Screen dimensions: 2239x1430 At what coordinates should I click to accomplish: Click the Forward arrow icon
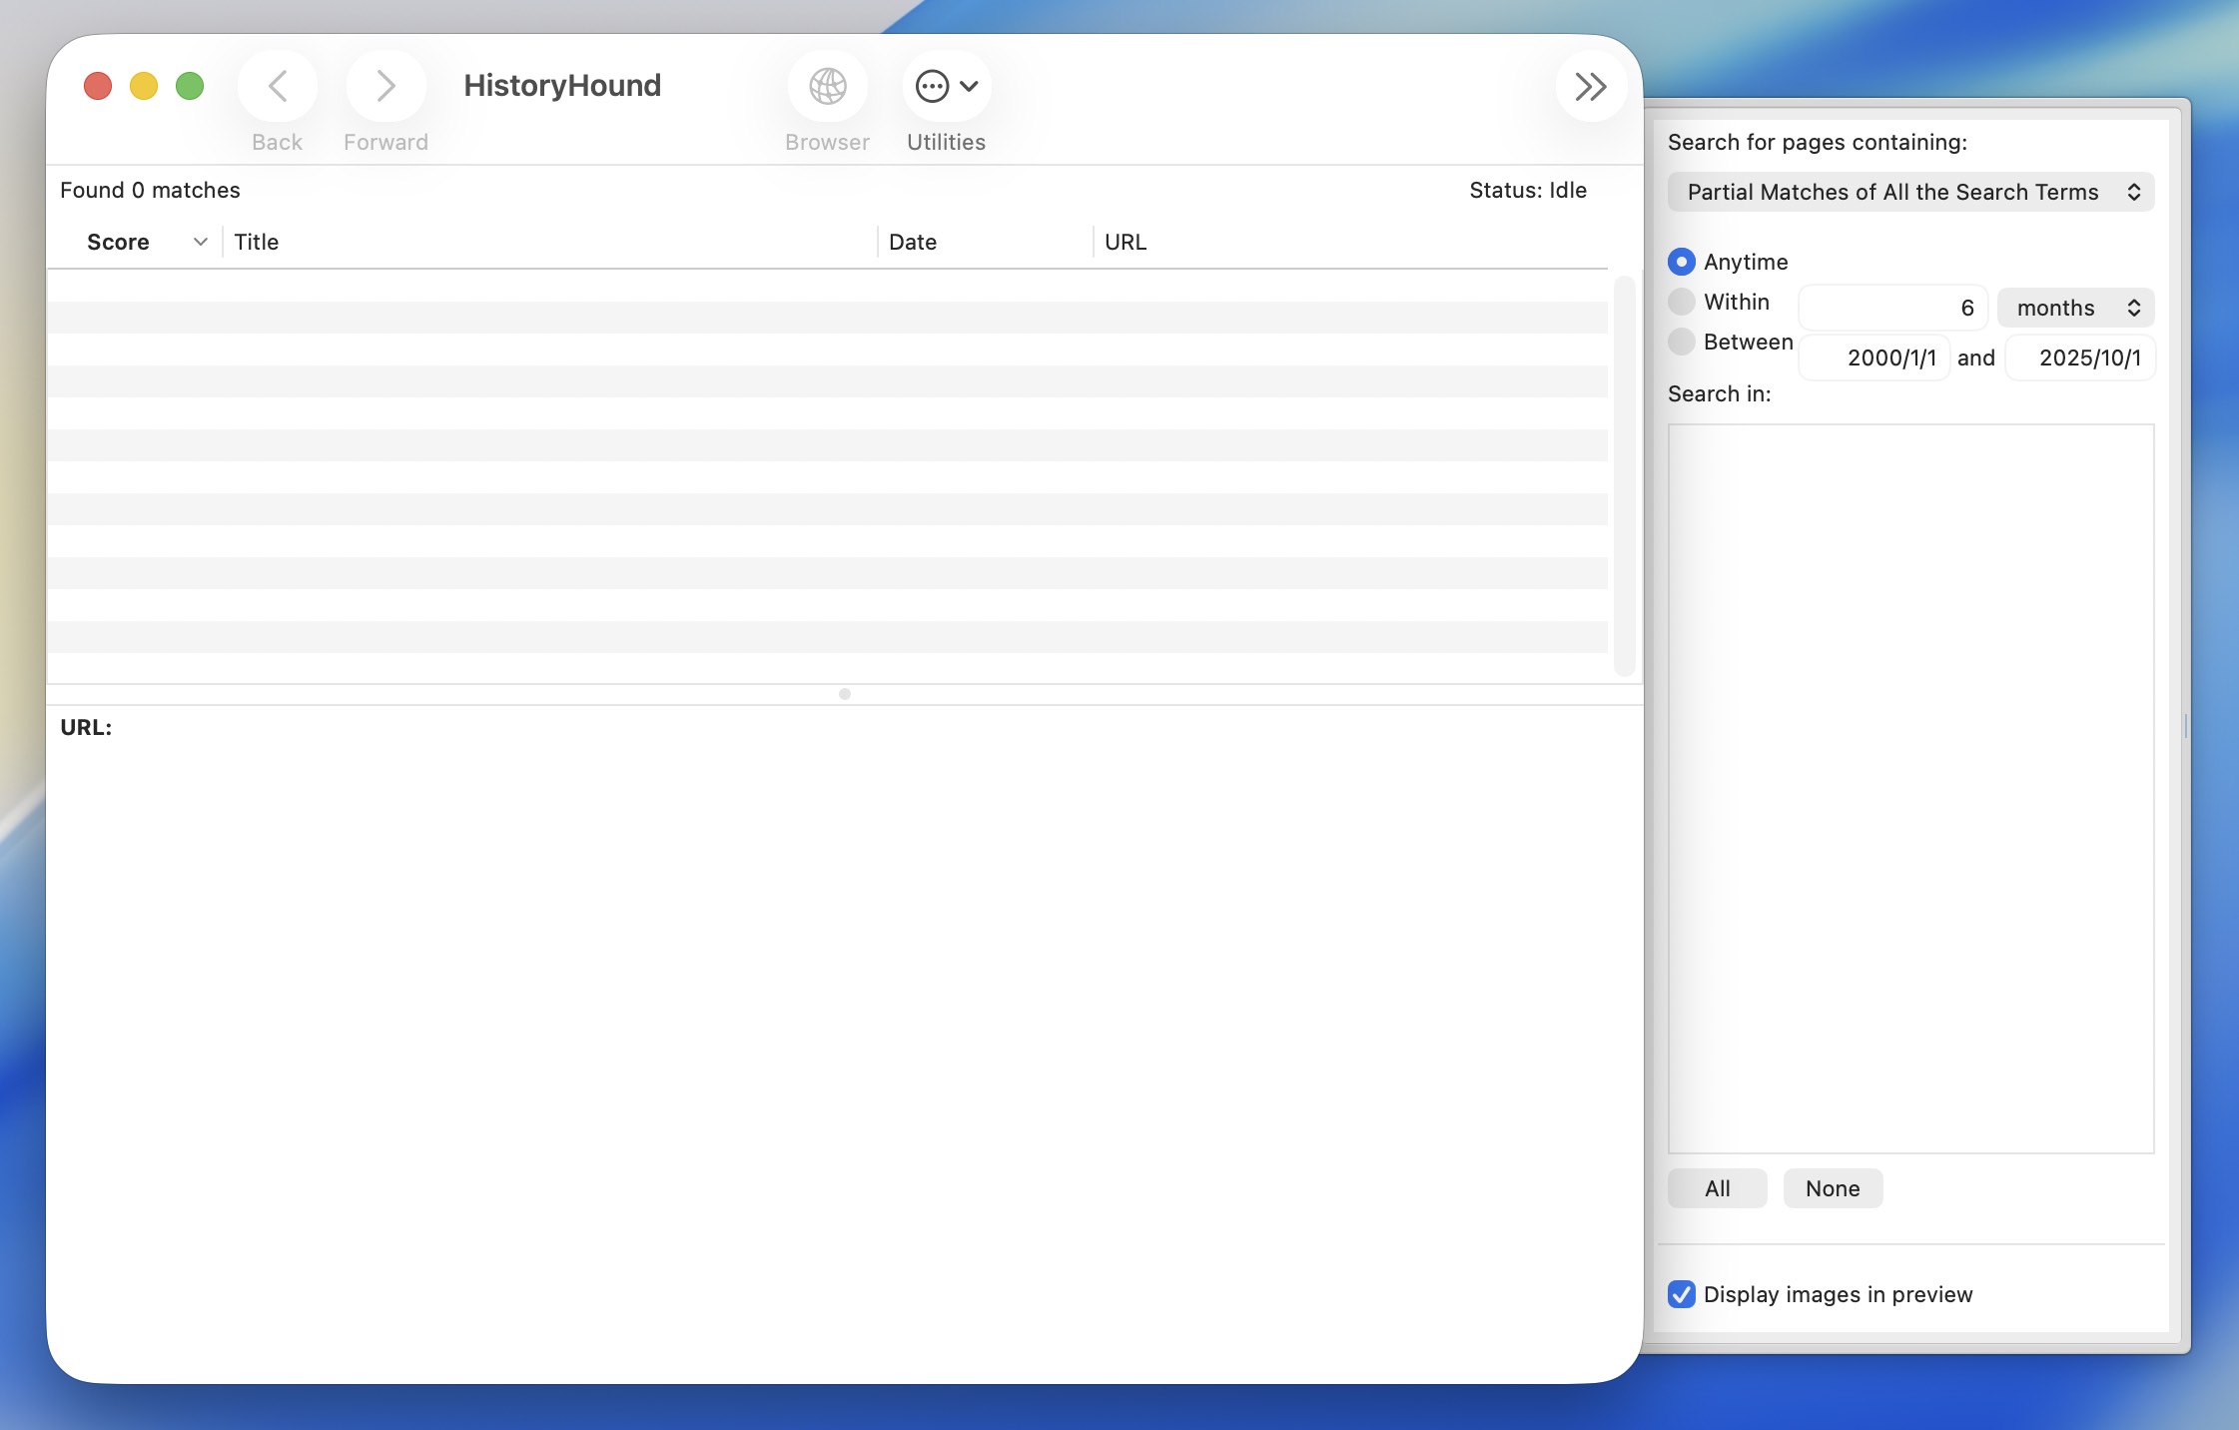click(x=385, y=87)
